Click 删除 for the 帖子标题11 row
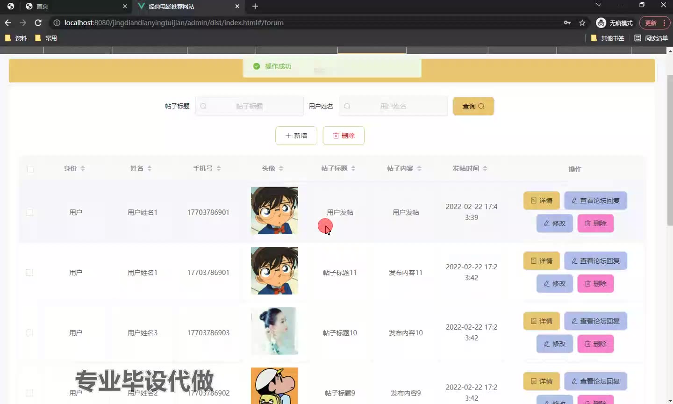Viewport: 673px width, 404px height. coord(595,284)
